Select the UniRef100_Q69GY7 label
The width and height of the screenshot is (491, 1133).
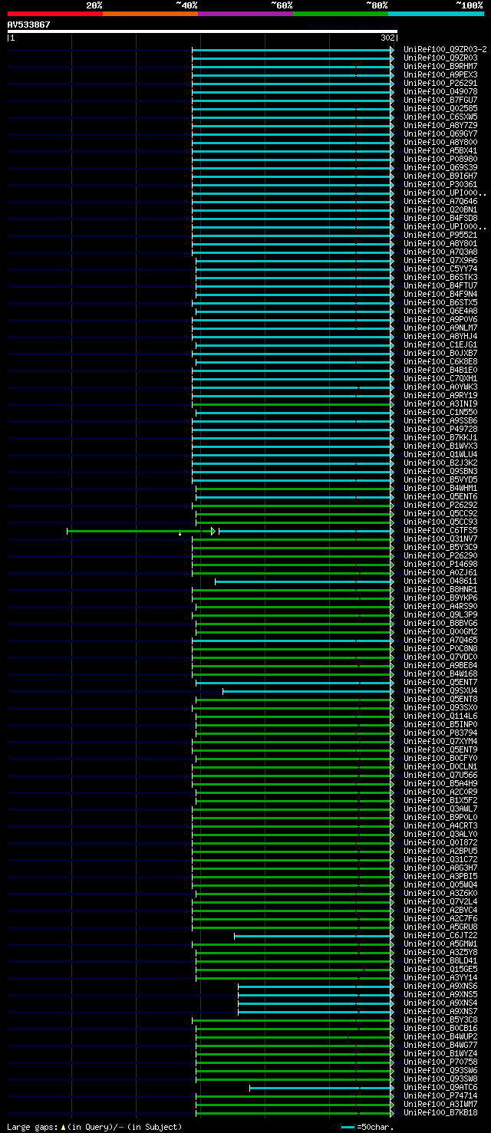point(440,133)
